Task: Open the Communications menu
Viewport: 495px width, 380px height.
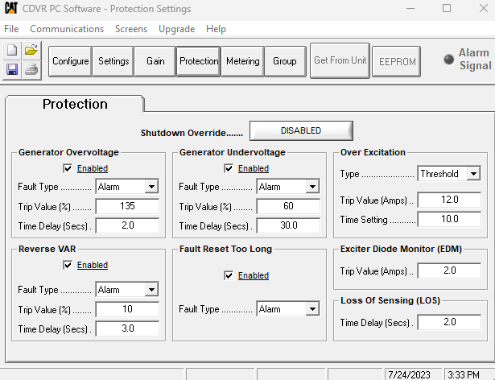Action: tap(67, 28)
